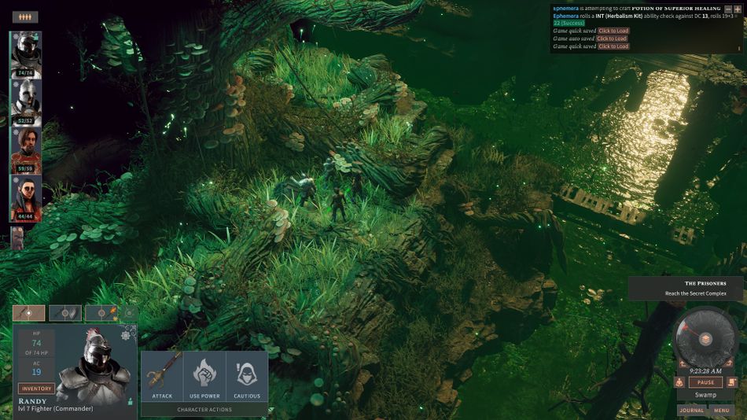The width and height of the screenshot is (747, 420).
Task: Click the rest meditation icon
Action: pyautogui.click(x=680, y=382)
